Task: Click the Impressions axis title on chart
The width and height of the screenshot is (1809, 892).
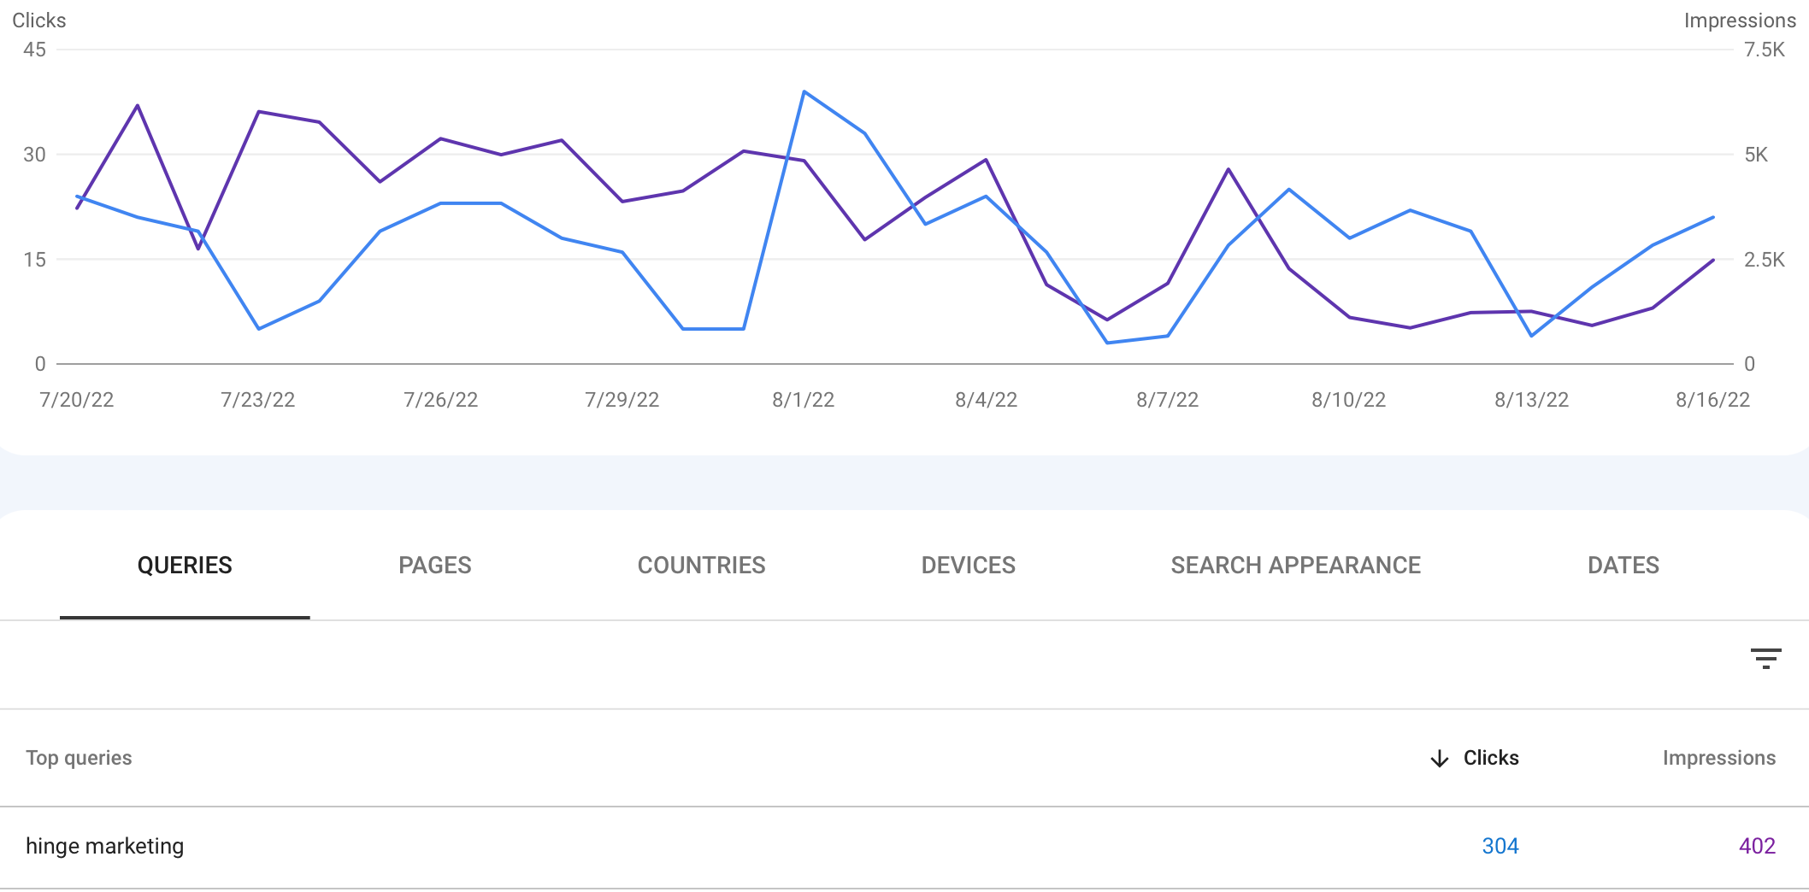Action: [x=1740, y=21]
